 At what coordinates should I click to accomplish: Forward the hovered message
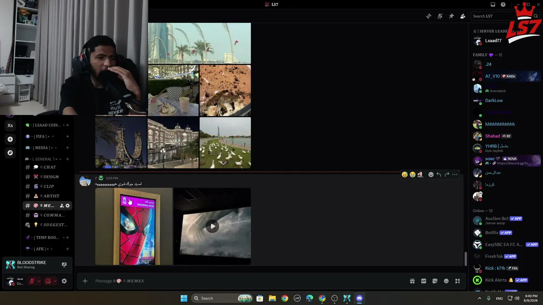click(x=447, y=175)
